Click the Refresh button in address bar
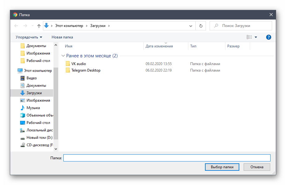 click(x=201, y=26)
